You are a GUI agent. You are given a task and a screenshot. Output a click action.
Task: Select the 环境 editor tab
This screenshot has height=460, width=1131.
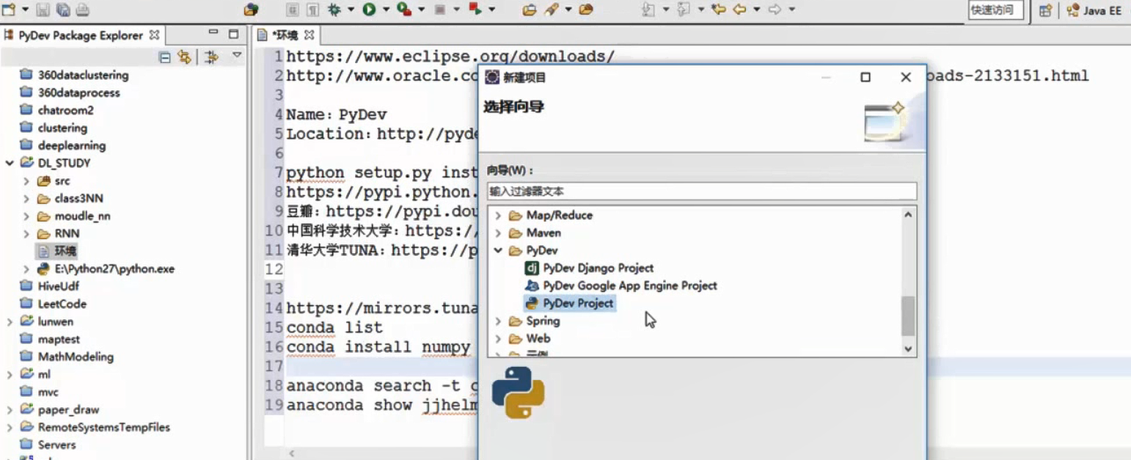click(287, 35)
